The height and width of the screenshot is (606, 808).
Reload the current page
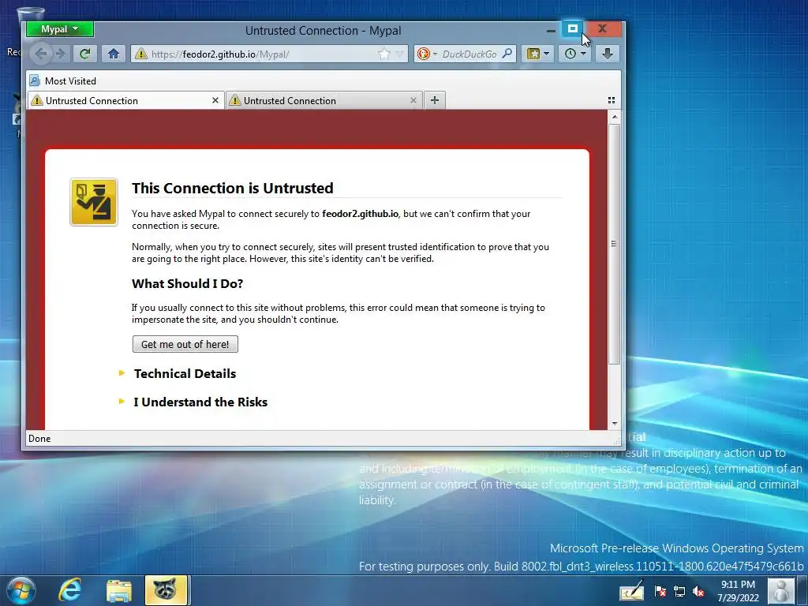[x=85, y=54]
